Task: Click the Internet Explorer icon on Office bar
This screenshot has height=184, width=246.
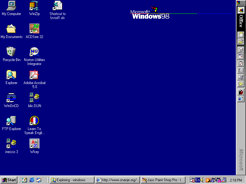Action: click(x=241, y=99)
